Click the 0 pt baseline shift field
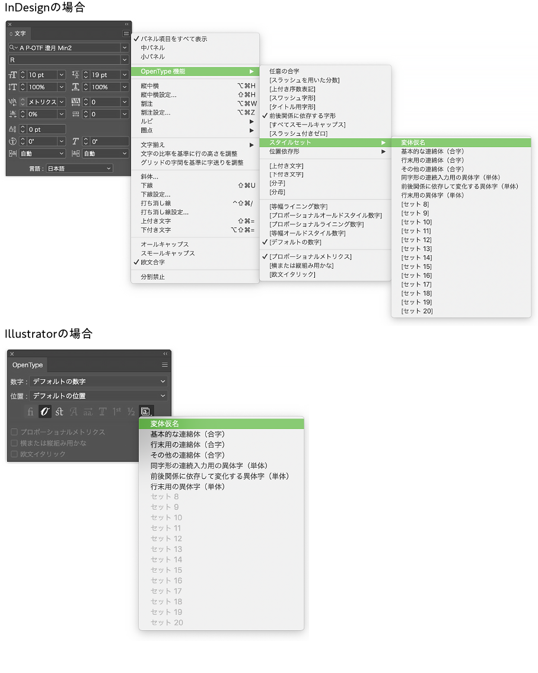This screenshot has width=538, height=673. coord(46,129)
